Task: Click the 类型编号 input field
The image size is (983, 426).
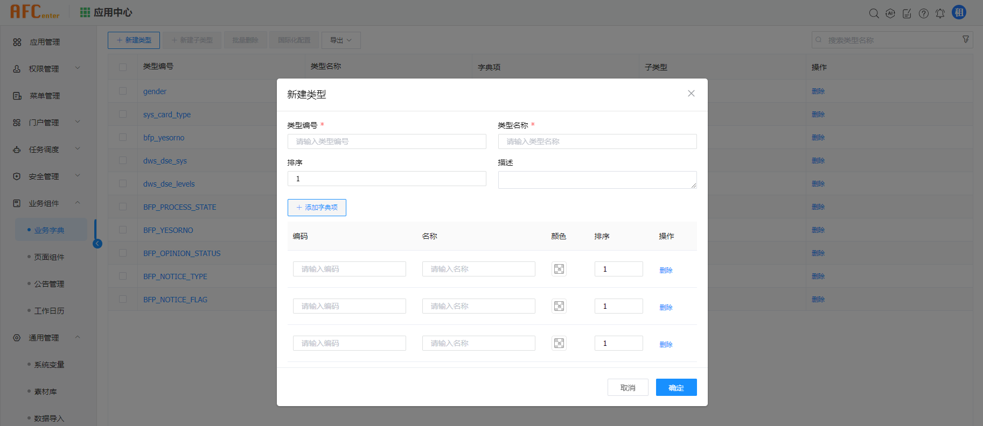Action: point(387,141)
